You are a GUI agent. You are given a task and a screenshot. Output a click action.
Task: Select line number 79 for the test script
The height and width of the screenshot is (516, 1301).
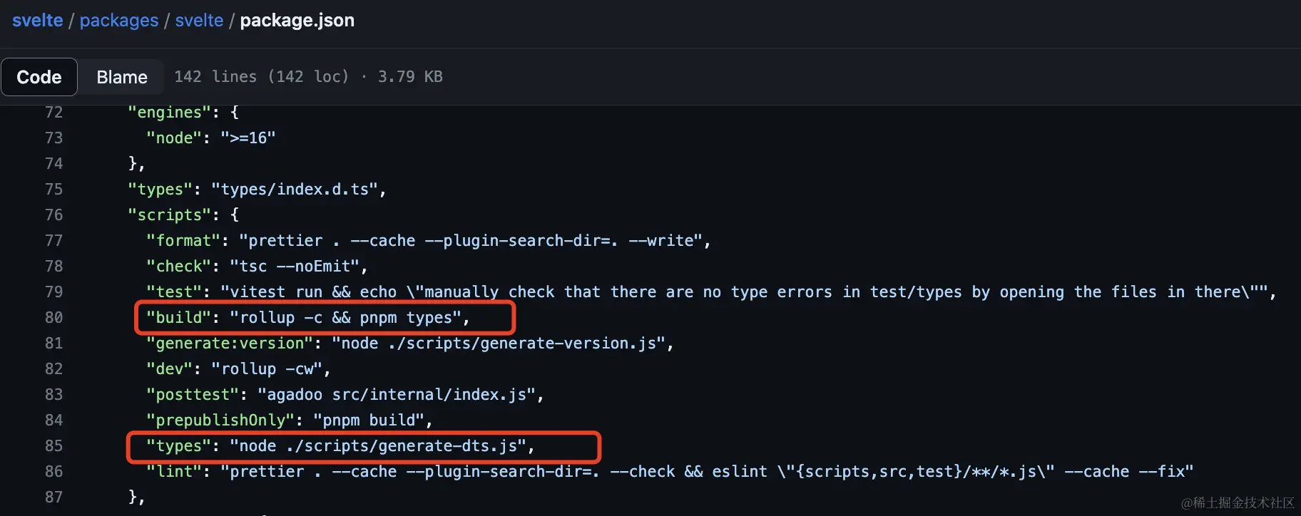tap(53, 292)
